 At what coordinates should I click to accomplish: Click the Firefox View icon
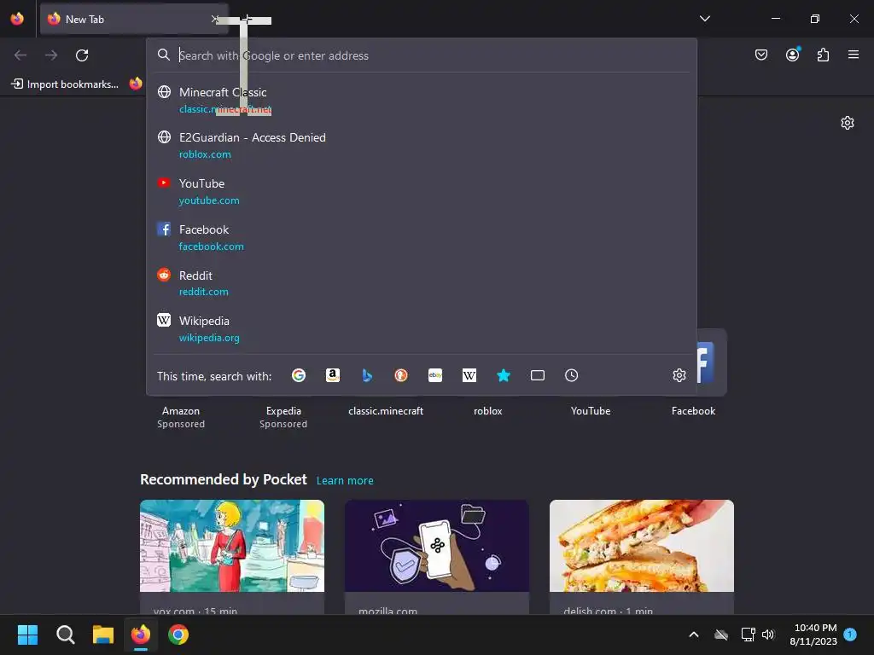17,19
